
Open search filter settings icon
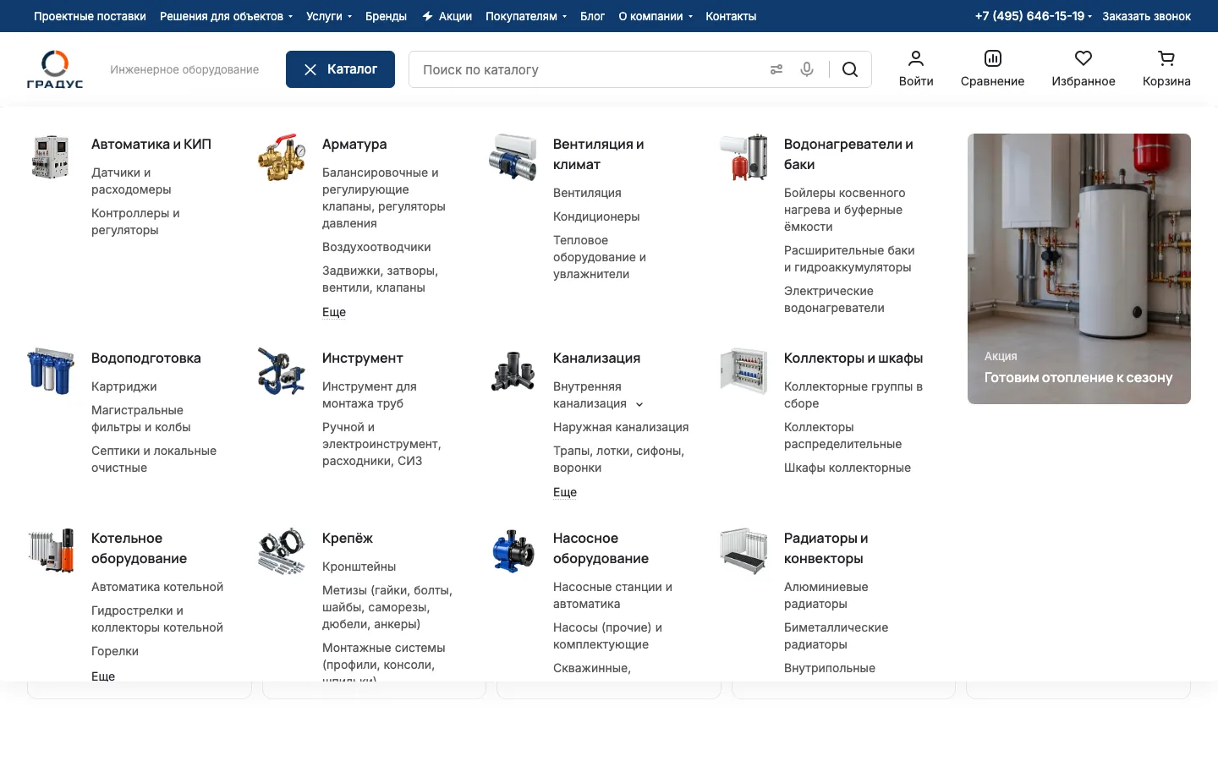(x=776, y=69)
